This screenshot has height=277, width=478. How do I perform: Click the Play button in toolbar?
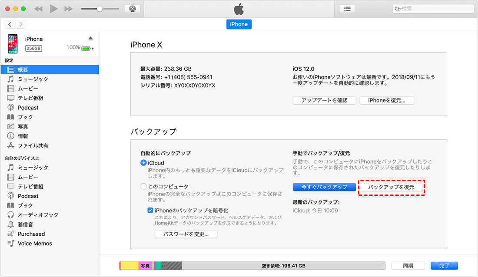pyautogui.click(x=54, y=9)
